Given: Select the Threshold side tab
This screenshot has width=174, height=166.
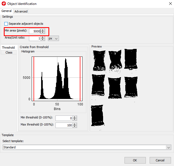Looking at the screenshot, I should [x=8, y=48].
